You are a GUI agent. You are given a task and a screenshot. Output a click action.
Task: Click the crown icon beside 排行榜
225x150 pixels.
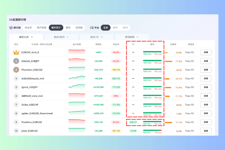[11, 27]
